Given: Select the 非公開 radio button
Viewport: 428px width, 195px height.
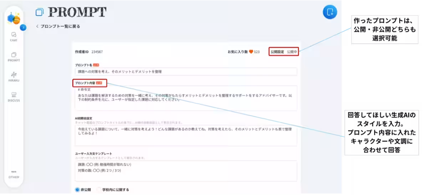Looking at the screenshot, I should click(x=77, y=190).
